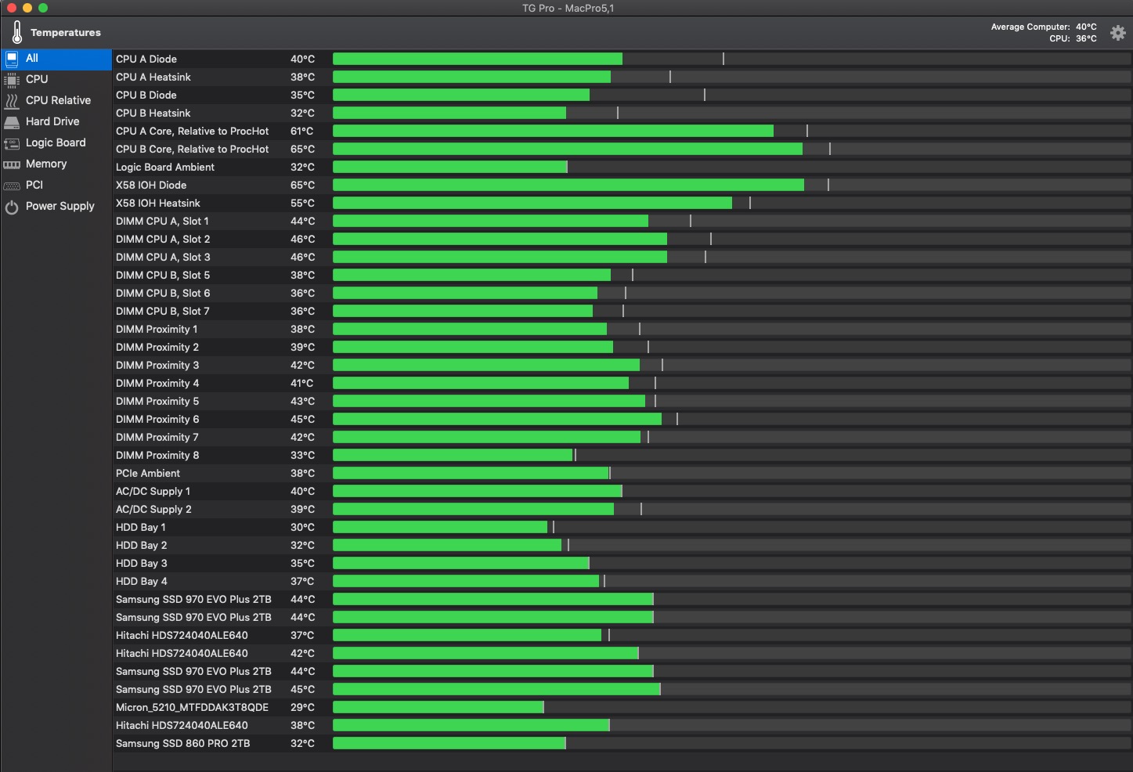Select the DIMM Proximity 1 row label
The height and width of the screenshot is (772, 1133).
click(x=157, y=329)
